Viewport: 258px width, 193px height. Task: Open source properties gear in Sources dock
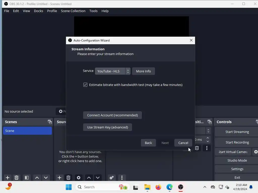tap(79, 178)
